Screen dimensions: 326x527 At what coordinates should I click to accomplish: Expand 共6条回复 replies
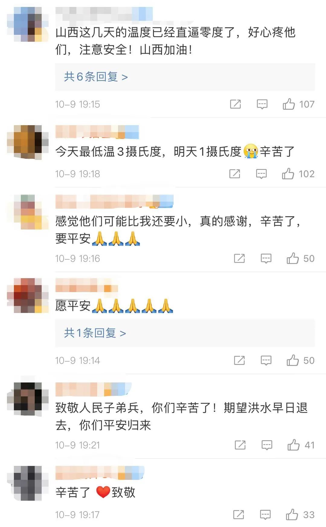pyautogui.click(x=96, y=77)
